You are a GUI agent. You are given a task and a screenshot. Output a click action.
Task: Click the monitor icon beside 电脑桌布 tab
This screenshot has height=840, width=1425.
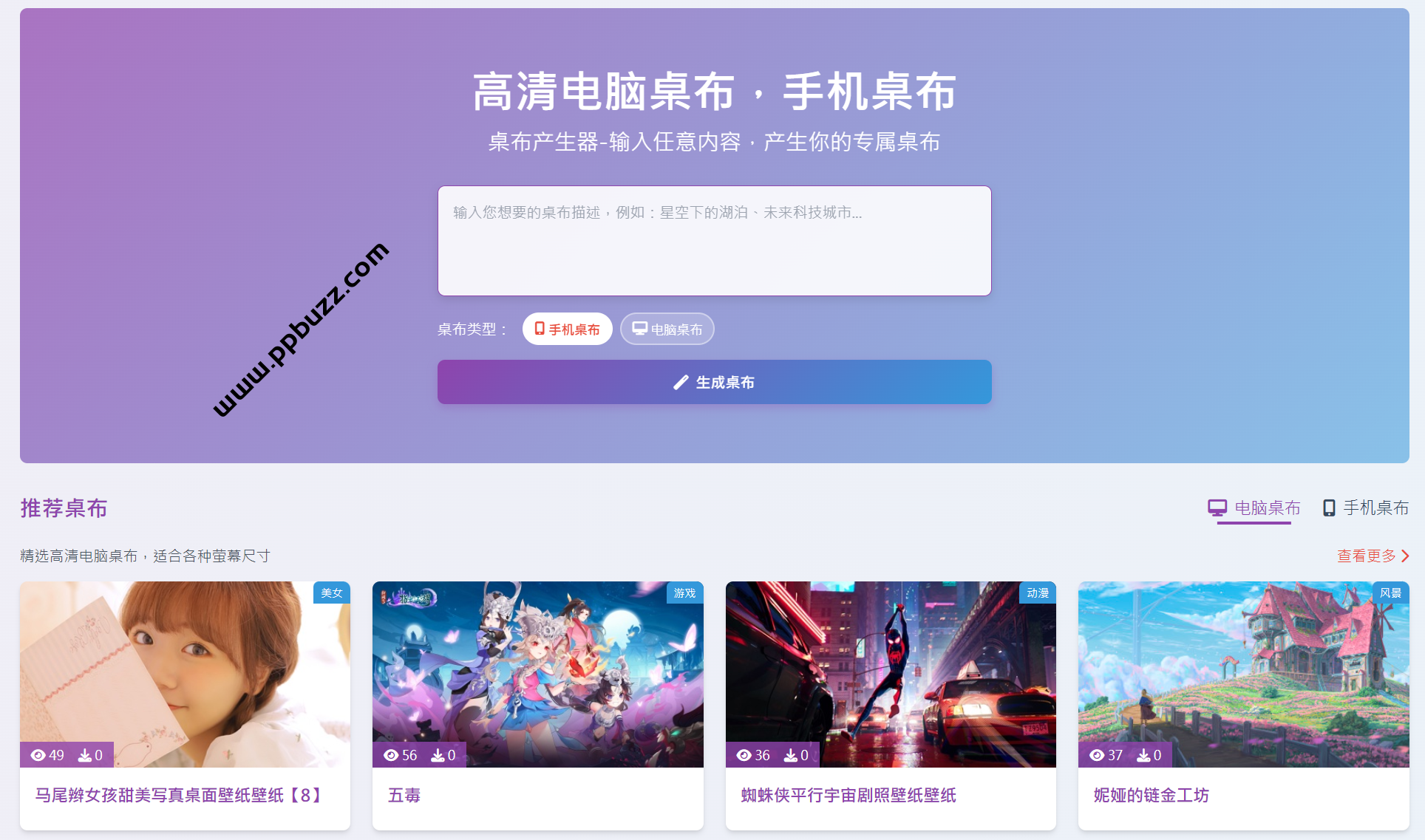click(1217, 508)
